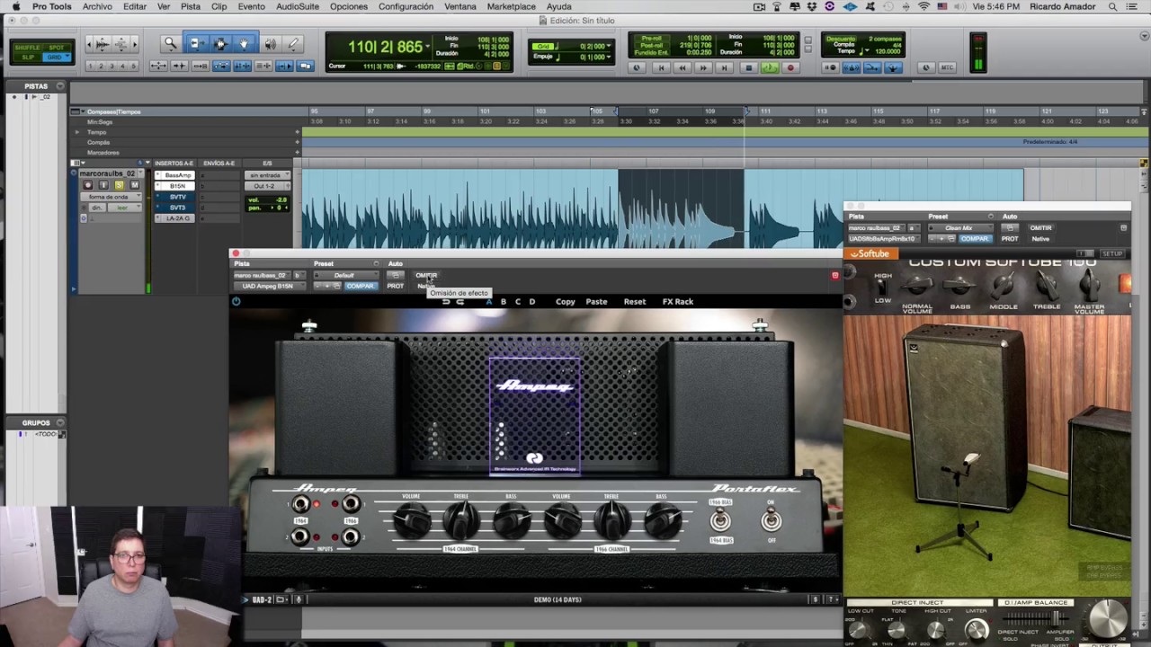Image resolution: width=1151 pixels, height=647 pixels.
Task: Click the Rewind transport button
Action: [x=682, y=67]
